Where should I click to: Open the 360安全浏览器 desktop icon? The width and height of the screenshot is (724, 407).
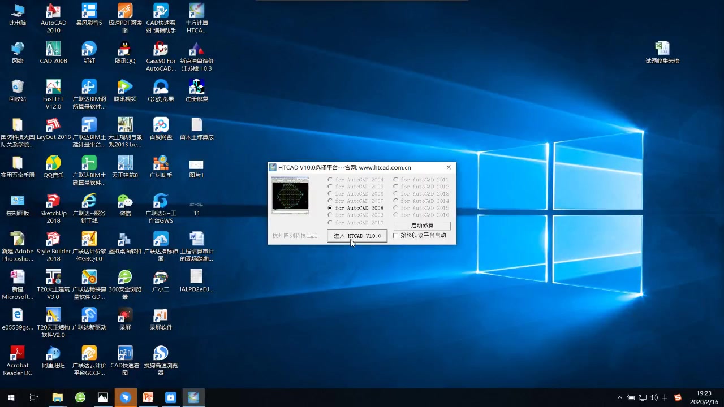(x=125, y=284)
